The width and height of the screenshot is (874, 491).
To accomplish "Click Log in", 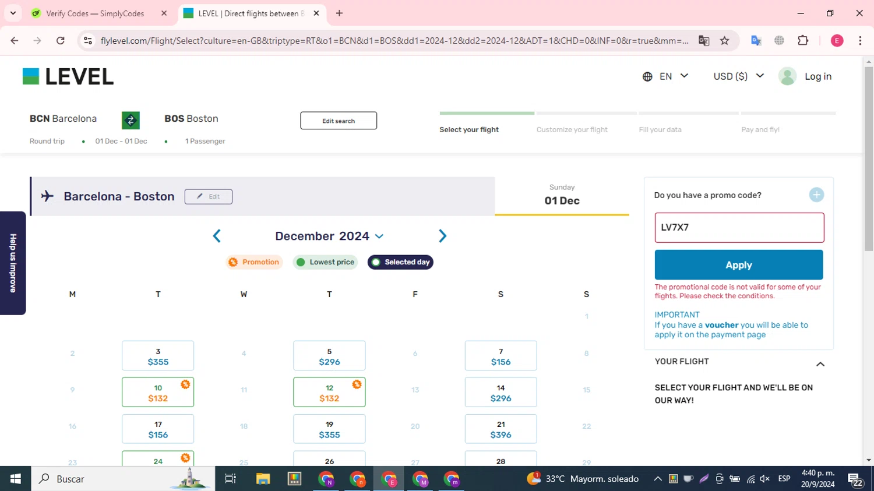I will [x=818, y=76].
